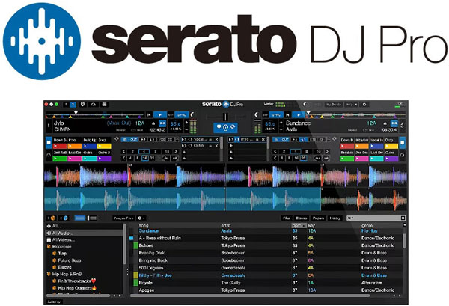Toggle SYNC on deck 1

click(182, 115)
